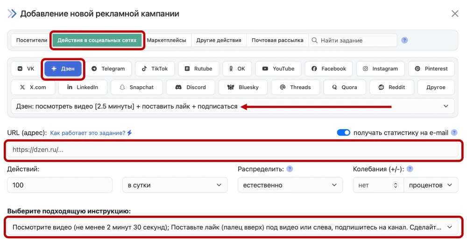Image resolution: width=467 pixels, height=240 pixels.
Task: Select Telegram as the platform
Action: coord(108,69)
